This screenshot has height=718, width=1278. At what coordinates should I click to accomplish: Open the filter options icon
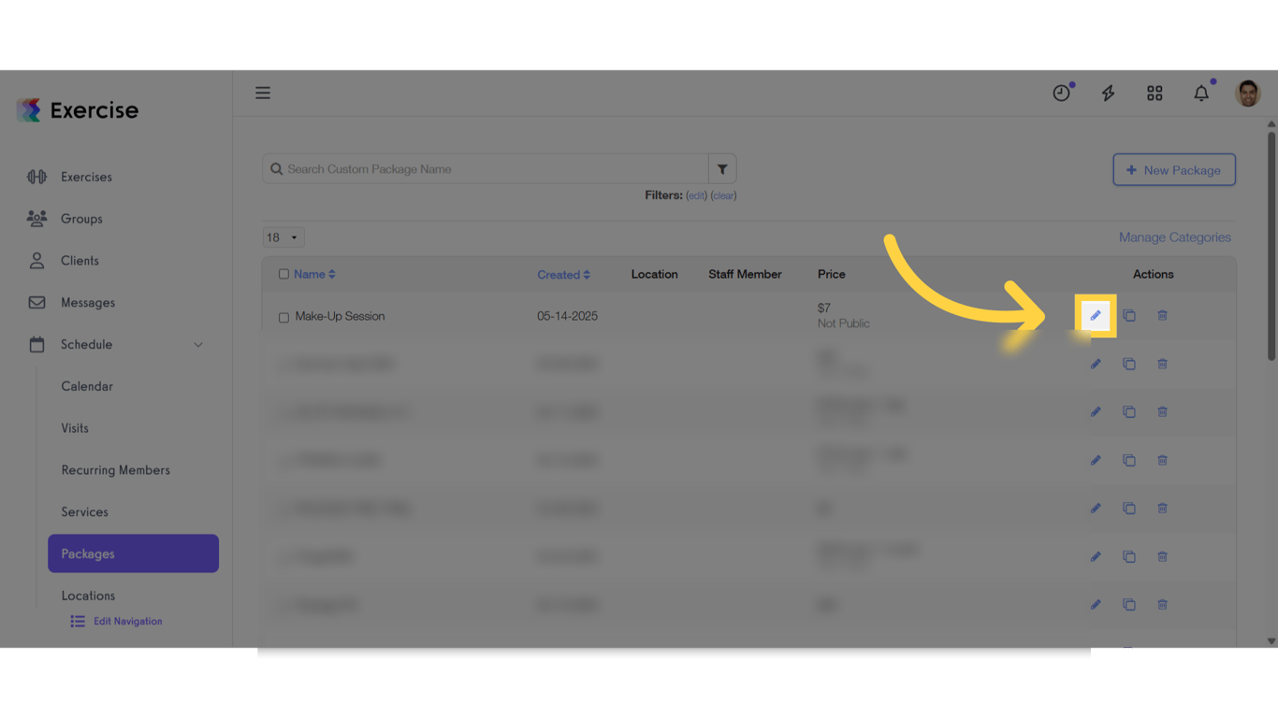click(x=721, y=168)
